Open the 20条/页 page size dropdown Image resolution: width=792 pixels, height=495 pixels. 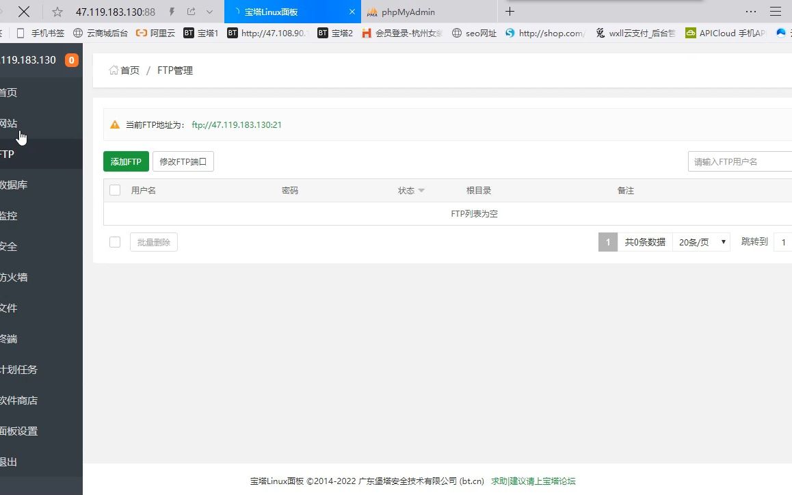coord(701,241)
